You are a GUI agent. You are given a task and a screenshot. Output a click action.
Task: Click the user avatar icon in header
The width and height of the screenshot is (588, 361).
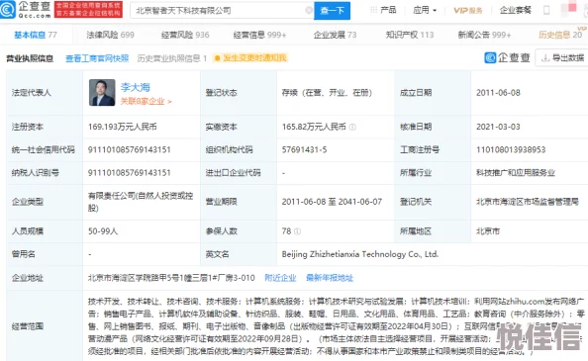(x=568, y=9)
